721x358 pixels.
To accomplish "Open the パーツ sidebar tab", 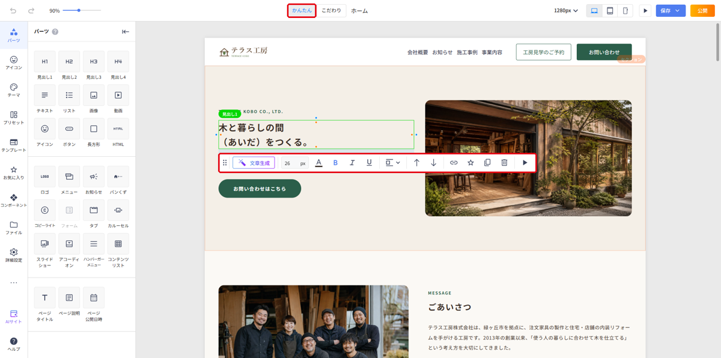I will [14, 35].
